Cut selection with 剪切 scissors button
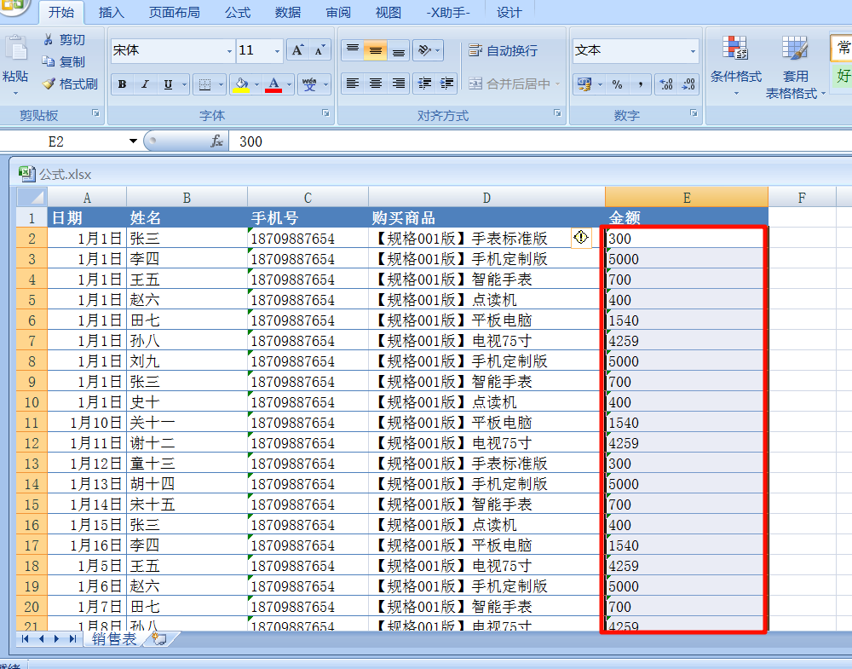This screenshot has height=669, width=852. (x=64, y=40)
